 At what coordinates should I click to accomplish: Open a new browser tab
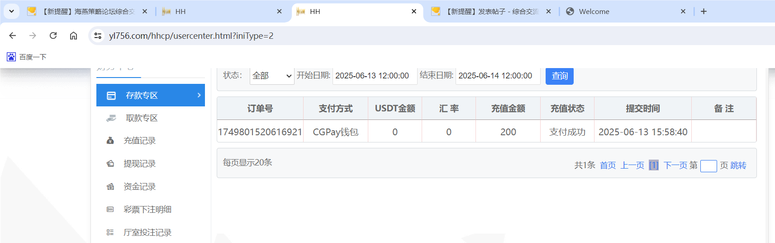[x=704, y=11]
